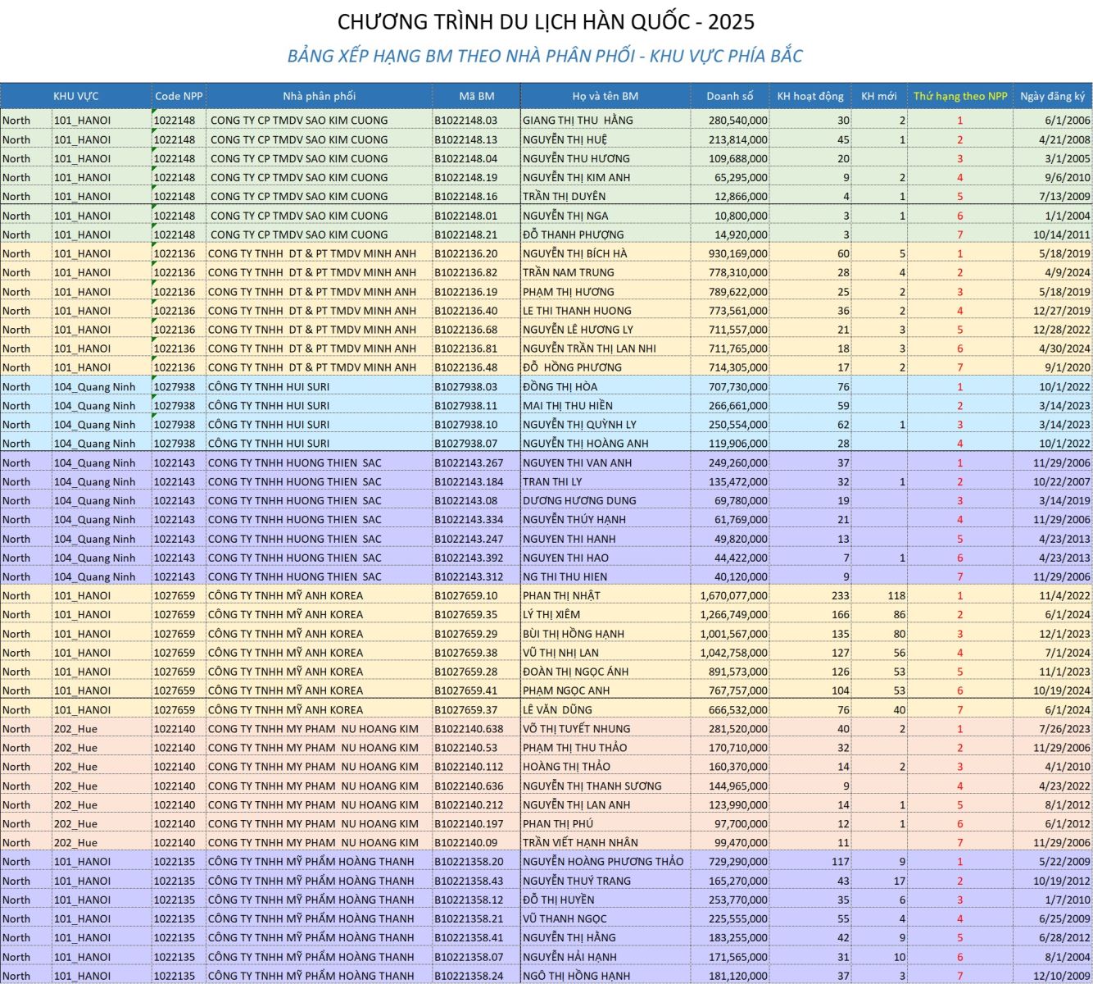Click the name 'NGUYỄN THỊ BÍCH HÀ'
The image size is (1093, 984).
pos(574,253)
